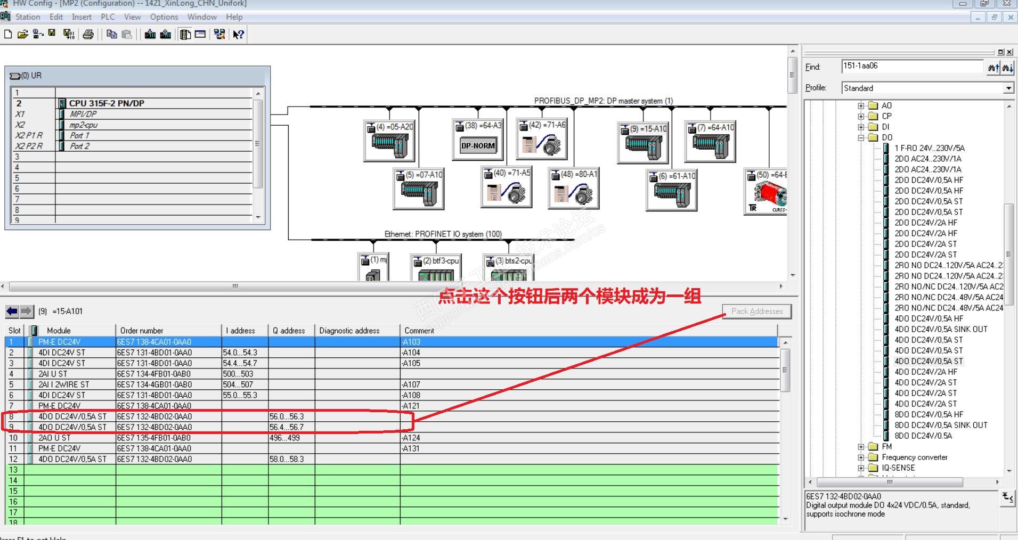Viewport: 1018px width, 540px height.
Task: Open the Profile dropdown in the catalog
Action: [x=1008, y=88]
